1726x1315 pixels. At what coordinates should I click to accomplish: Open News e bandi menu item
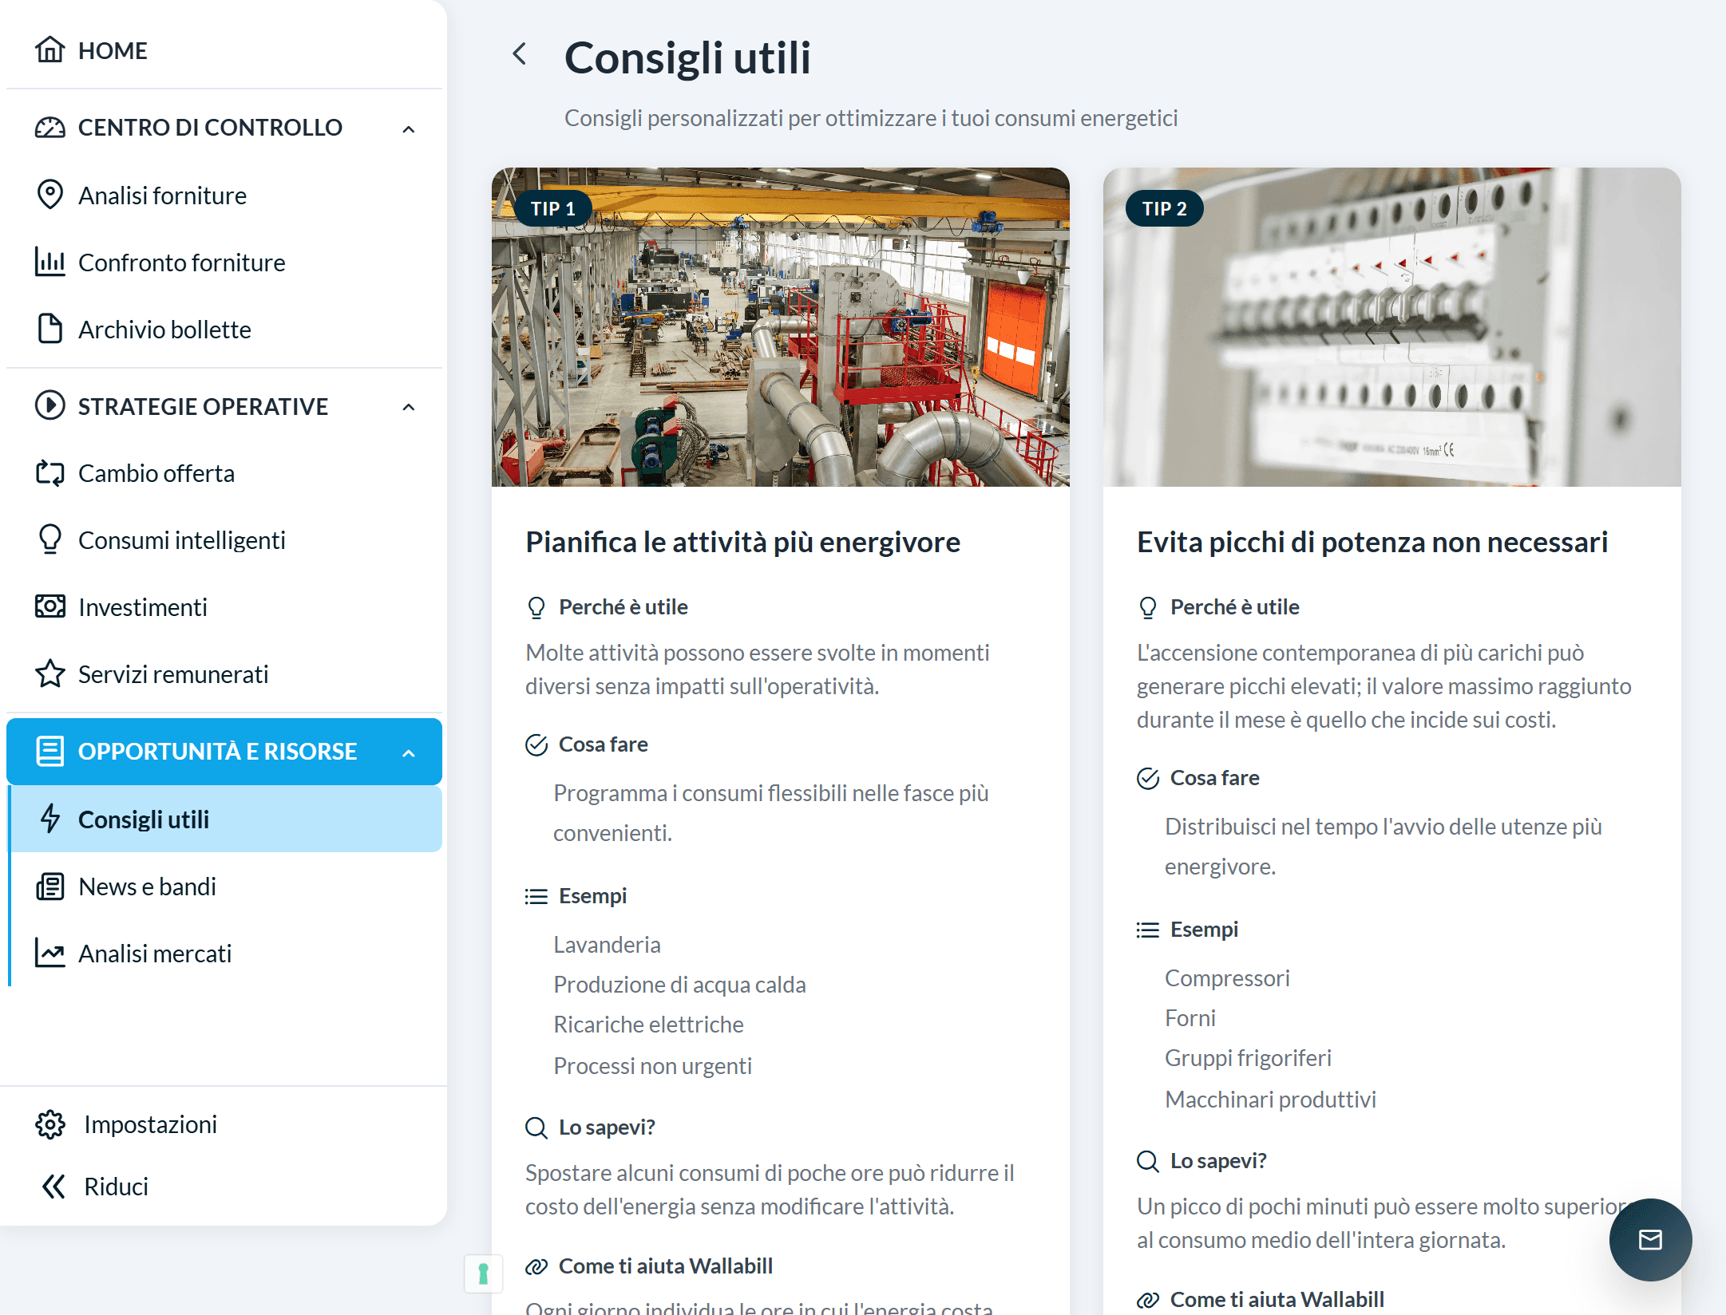[224, 886]
